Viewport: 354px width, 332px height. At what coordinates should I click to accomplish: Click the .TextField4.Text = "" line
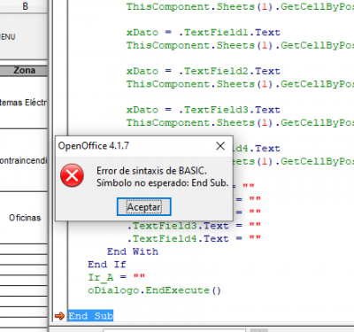(x=194, y=238)
